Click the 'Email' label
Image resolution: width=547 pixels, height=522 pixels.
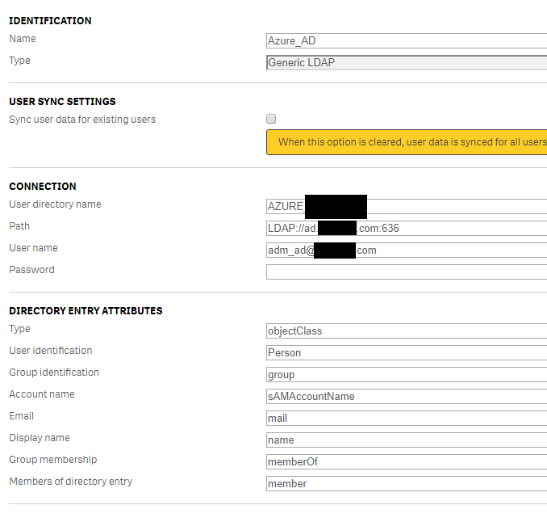[21, 416]
